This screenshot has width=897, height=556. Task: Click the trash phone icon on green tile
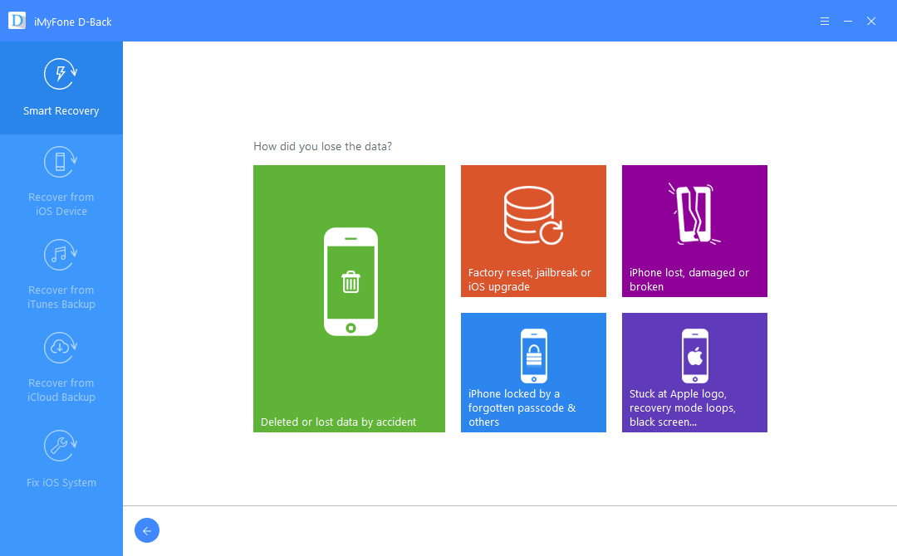(349, 282)
